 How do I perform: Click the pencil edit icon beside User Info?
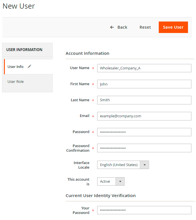[x=30, y=67]
